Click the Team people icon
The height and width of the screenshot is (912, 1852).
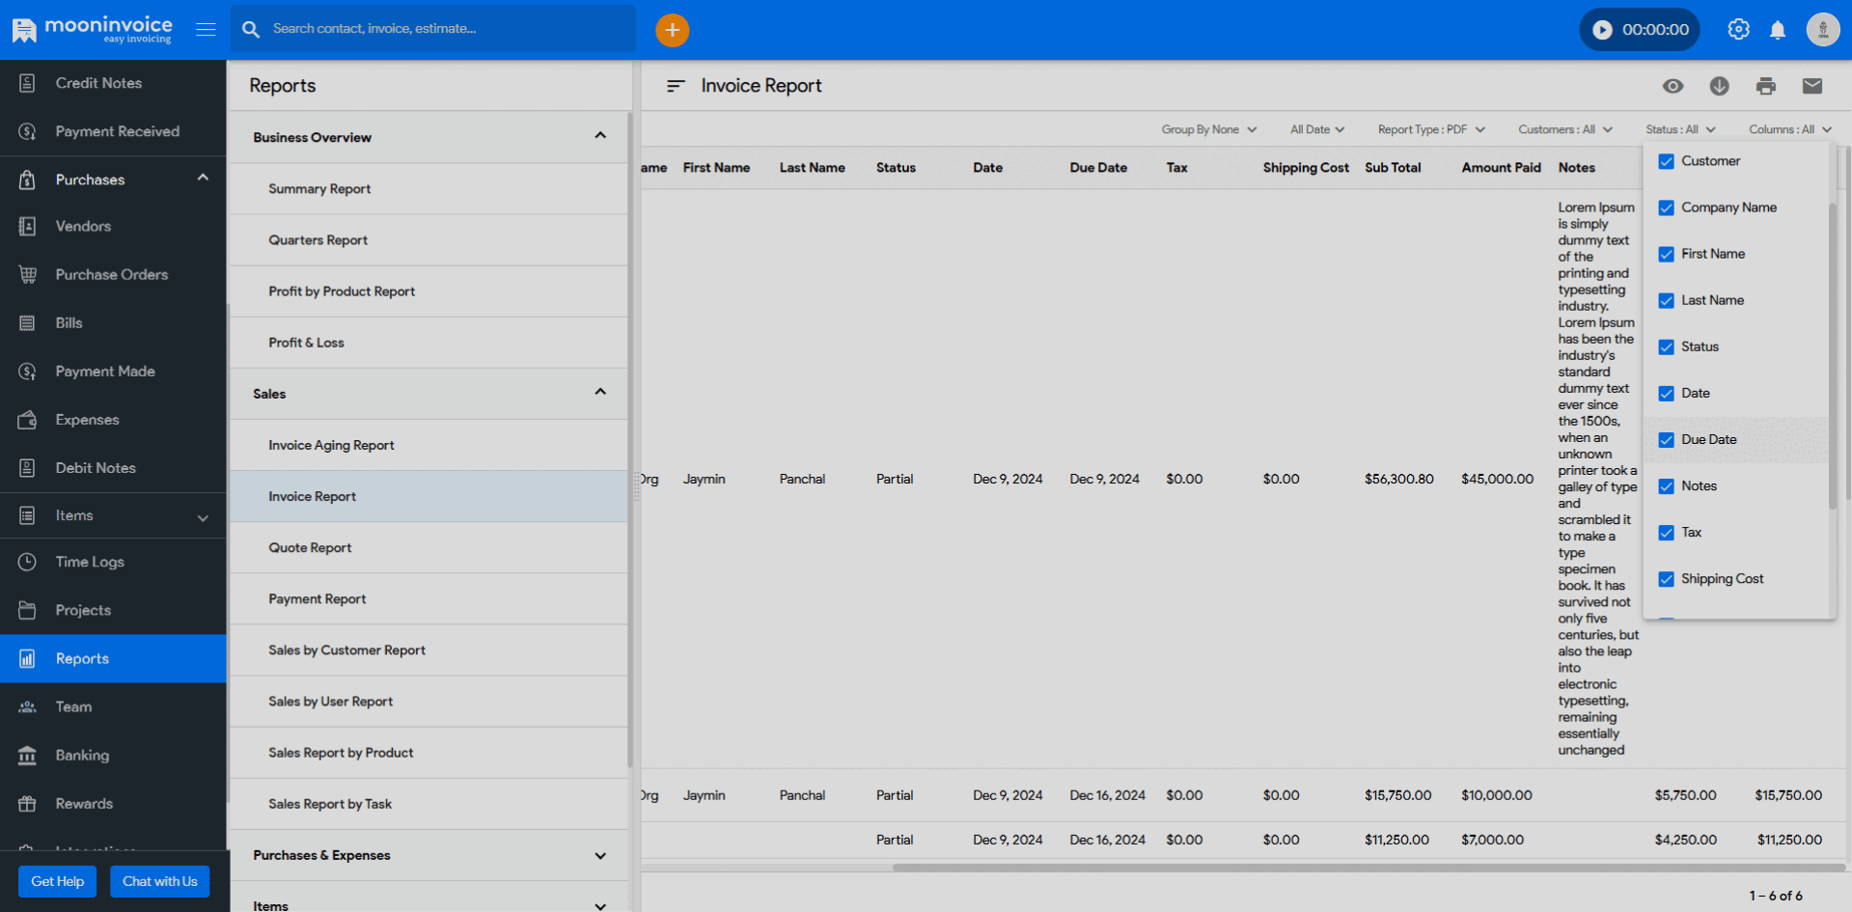tap(27, 706)
